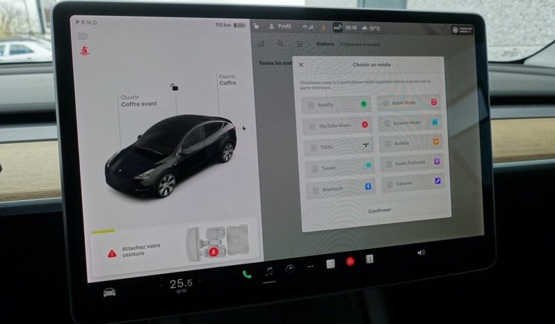Open the equalizer icon in the media toolbar
The width and height of the screenshot is (555, 324).
(x=262, y=44)
